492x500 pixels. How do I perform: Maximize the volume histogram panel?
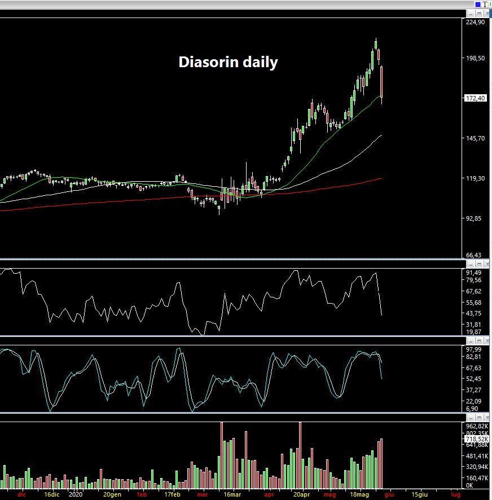(479, 418)
